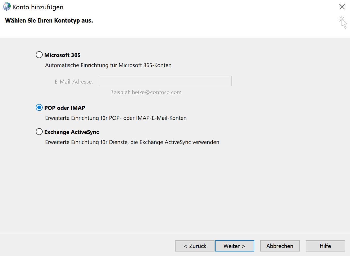Click the bold Microsoft 365 option label

pos(62,55)
